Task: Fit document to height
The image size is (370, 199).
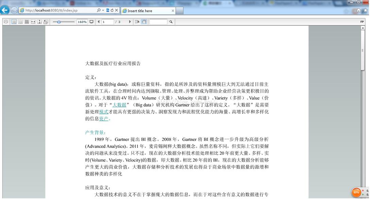Action: point(39,22)
